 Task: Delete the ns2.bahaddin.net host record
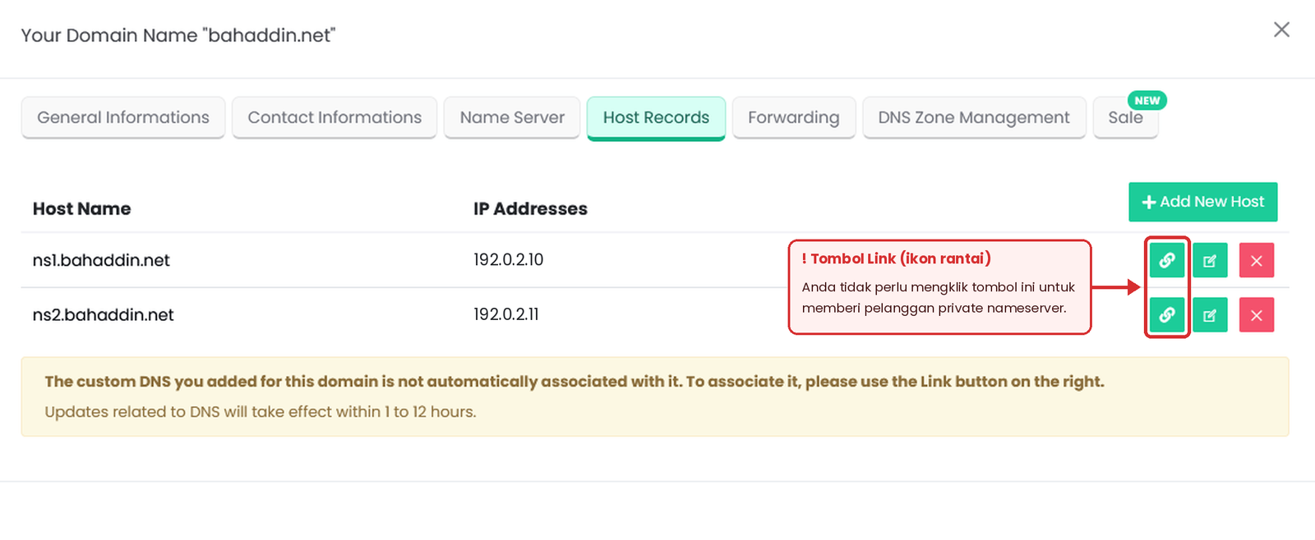(1257, 314)
